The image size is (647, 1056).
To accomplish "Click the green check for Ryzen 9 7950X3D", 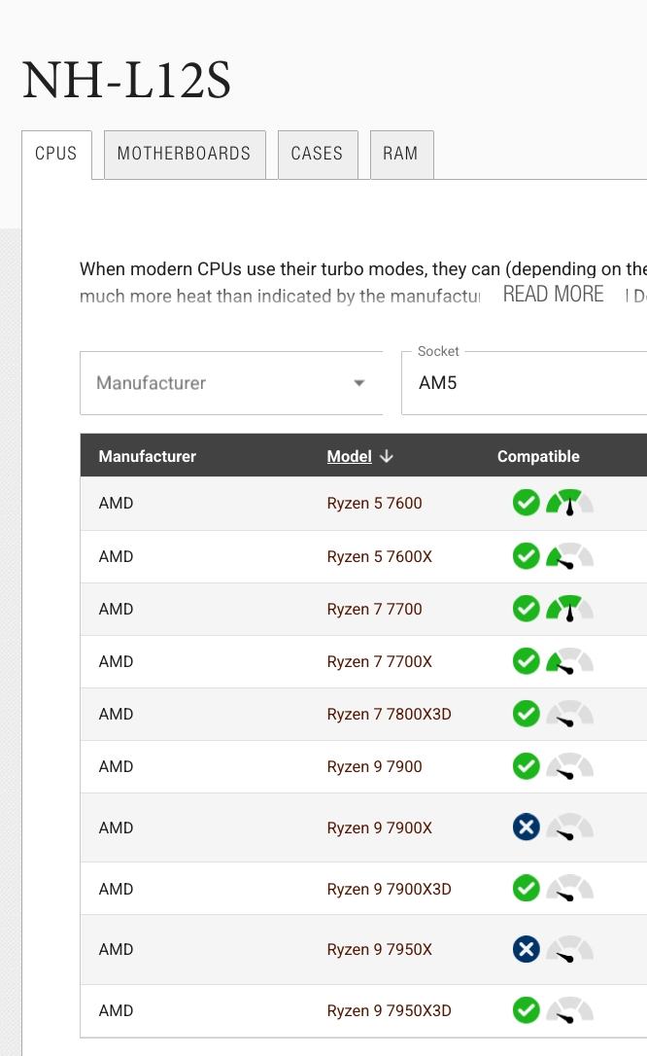I will 526,1010.
